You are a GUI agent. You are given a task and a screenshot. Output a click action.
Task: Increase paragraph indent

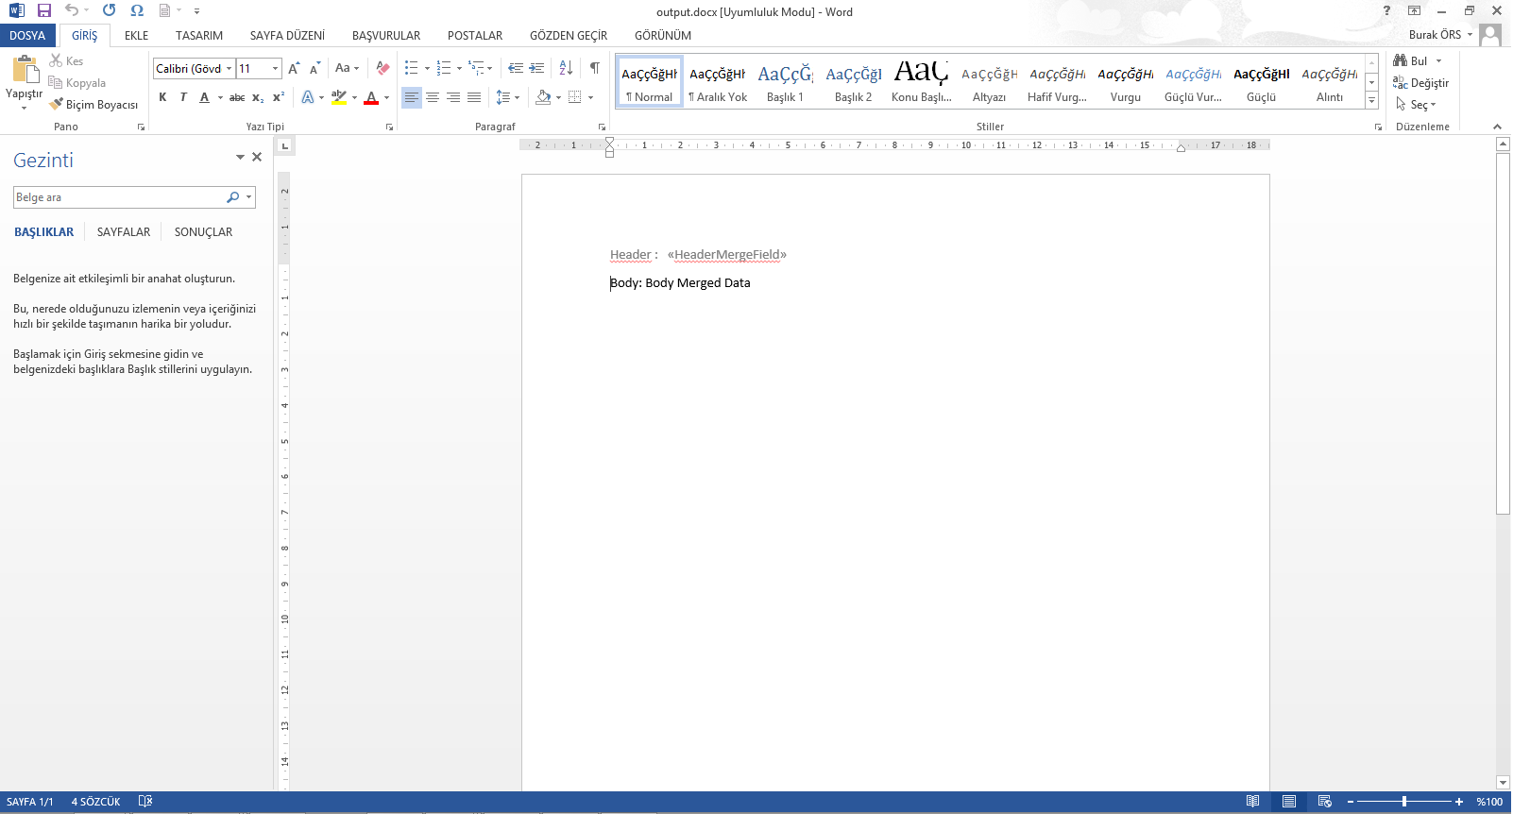tap(536, 68)
